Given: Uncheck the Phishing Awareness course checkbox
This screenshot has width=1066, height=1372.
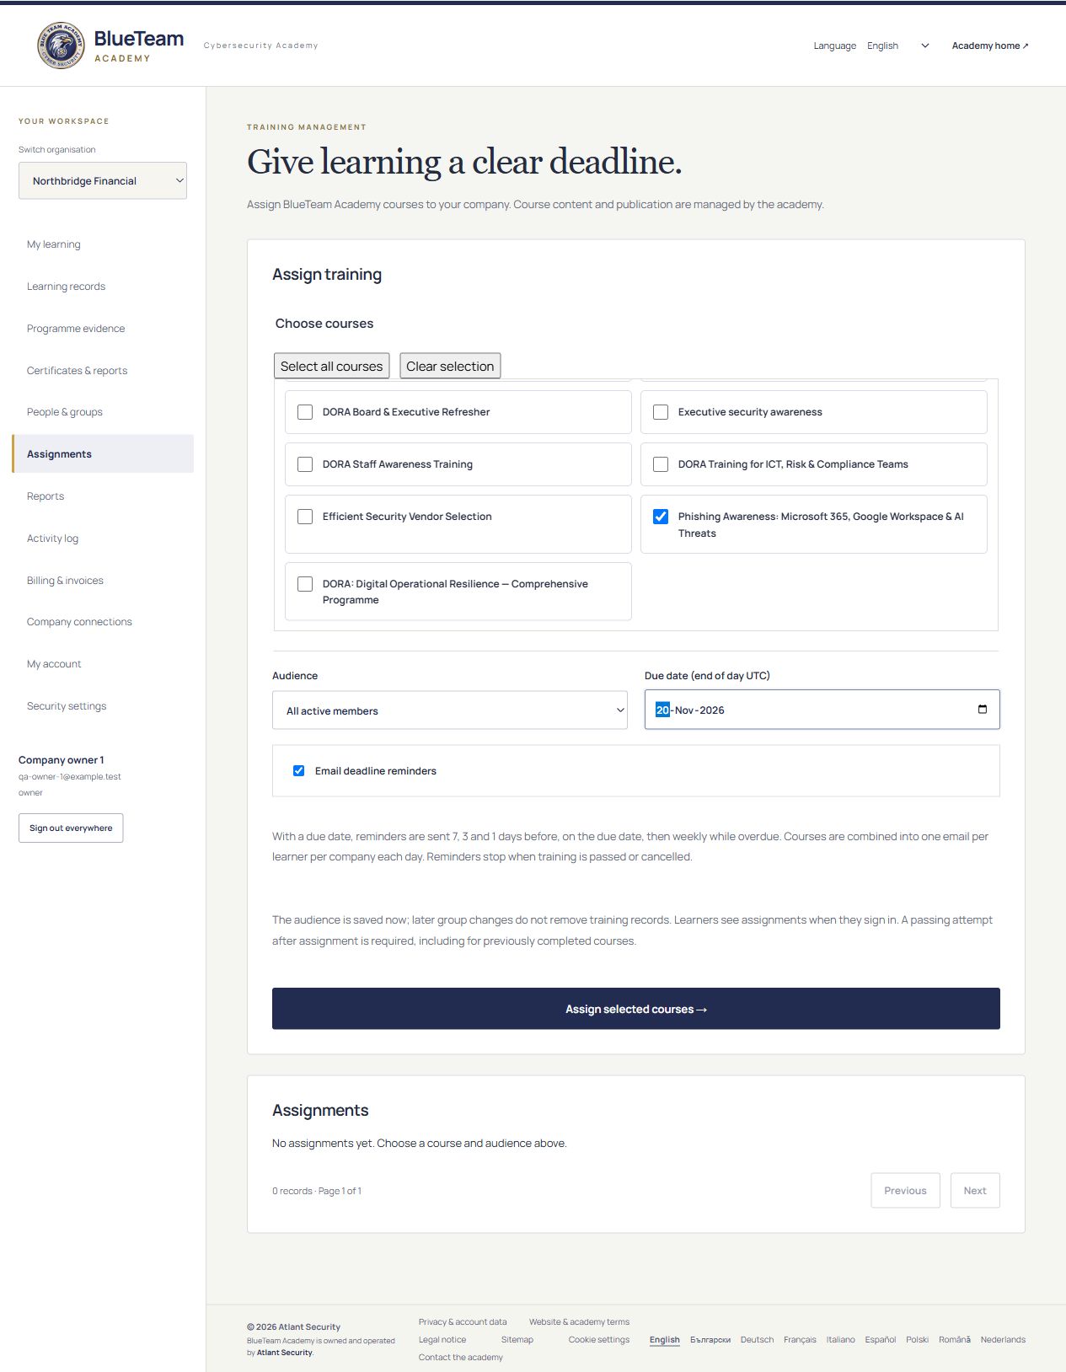Looking at the screenshot, I should [x=661, y=517].
